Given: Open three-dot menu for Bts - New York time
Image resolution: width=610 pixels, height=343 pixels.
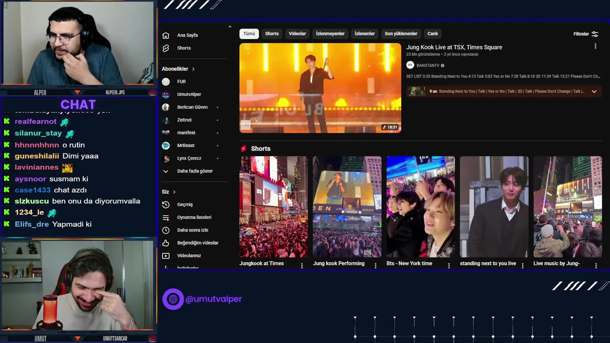Looking at the screenshot, I should click(449, 266).
